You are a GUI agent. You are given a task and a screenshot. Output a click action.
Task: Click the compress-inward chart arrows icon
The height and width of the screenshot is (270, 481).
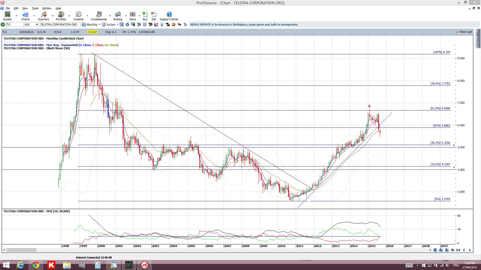point(458,250)
